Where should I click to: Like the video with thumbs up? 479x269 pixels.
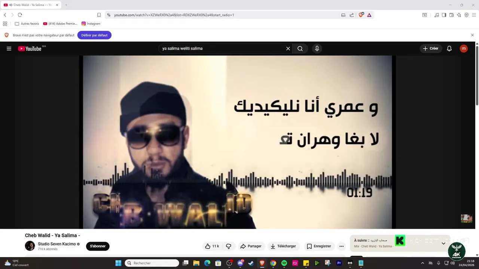212,246
